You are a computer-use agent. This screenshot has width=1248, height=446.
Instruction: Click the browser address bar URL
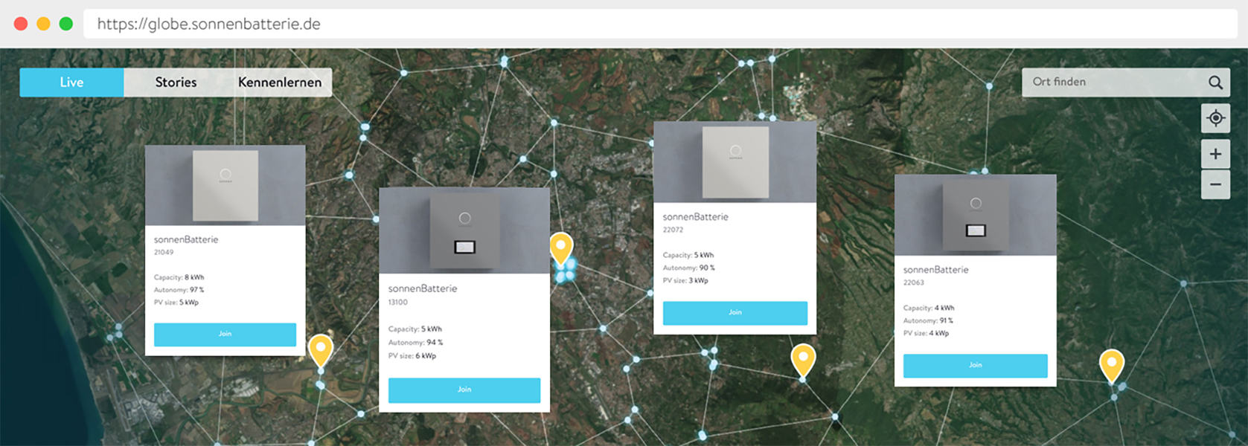pyautogui.click(x=209, y=24)
